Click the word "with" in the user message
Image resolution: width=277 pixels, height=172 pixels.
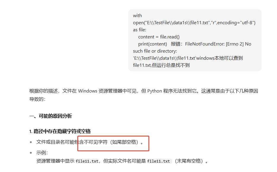pos(137,16)
